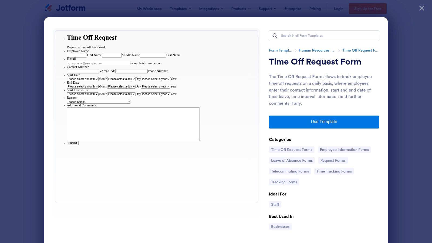Viewport: 432px width, 243px height.
Task: Click the Leave of Absence Forms tag
Action: (x=292, y=160)
